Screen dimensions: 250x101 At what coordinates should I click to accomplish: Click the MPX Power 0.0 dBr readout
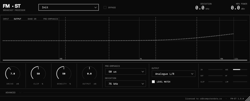(x=238, y=8)
